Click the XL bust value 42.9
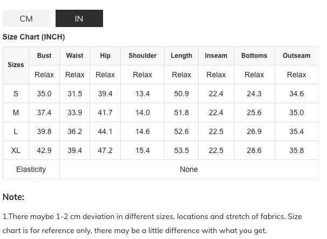Viewport: 327px width, 239px height. click(44, 150)
